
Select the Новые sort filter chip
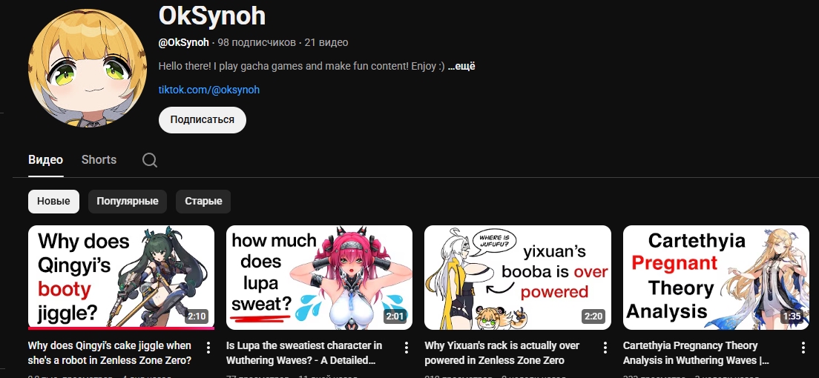53,201
